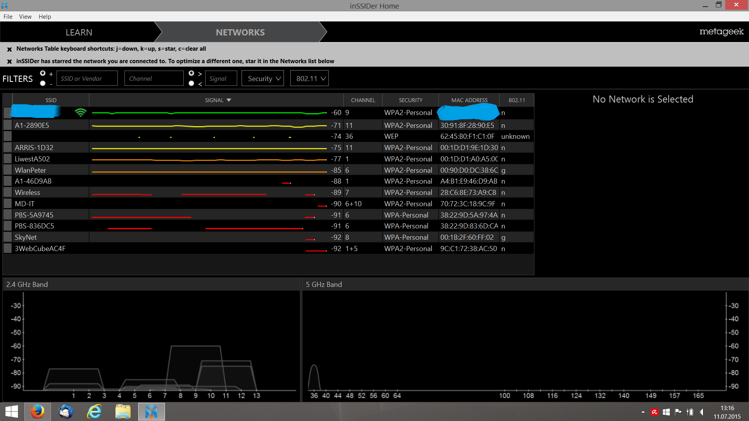Viewport: 749px width, 421px height.
Task: Star the ARRIS-1D32 network
Action: (x=7, y=147)
